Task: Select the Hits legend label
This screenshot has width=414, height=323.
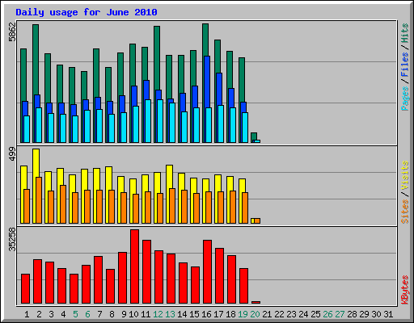Action: click(404, 33)
